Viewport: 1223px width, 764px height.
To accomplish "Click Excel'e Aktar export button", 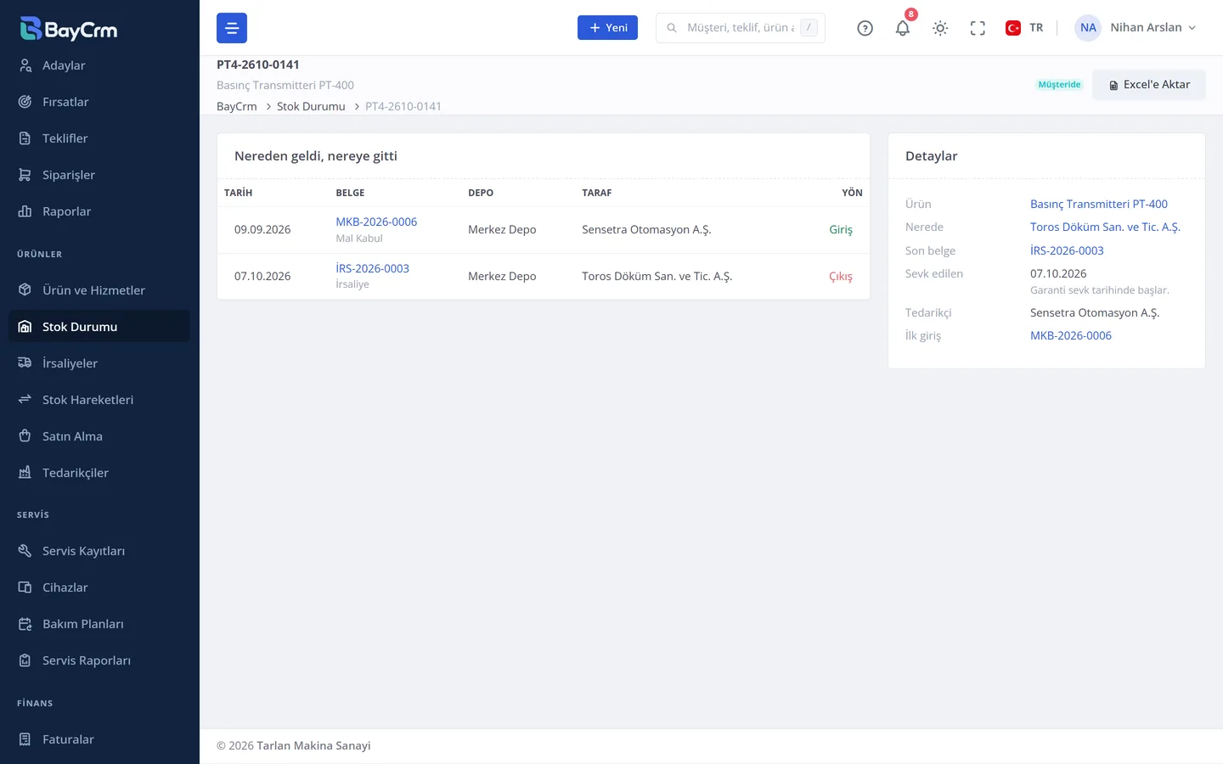I will click(1149, 85).
